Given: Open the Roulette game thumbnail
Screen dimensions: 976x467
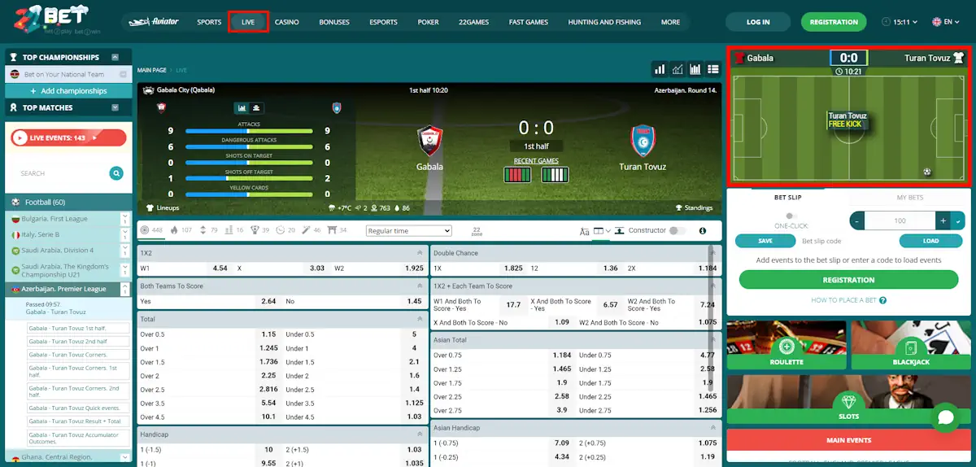Looking at the screenshot, I should [786, 345].
